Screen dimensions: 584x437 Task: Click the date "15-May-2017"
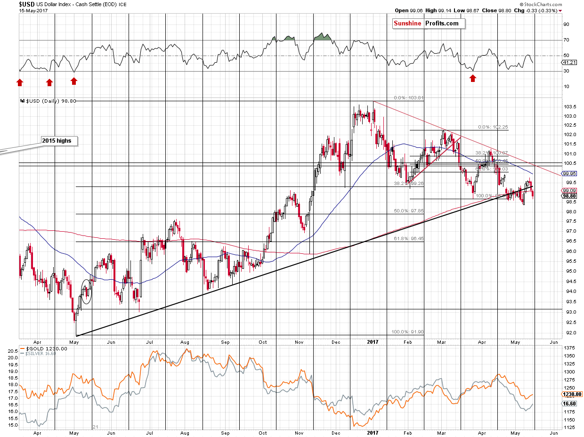[x=33, y=10]
